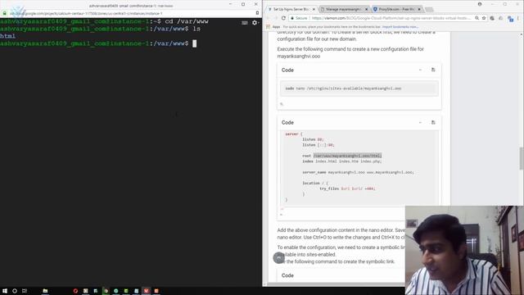The height and width of the screenshot is (295, 524).
Task: Open the first extension icon beside the star
Action: click(492, 18)
